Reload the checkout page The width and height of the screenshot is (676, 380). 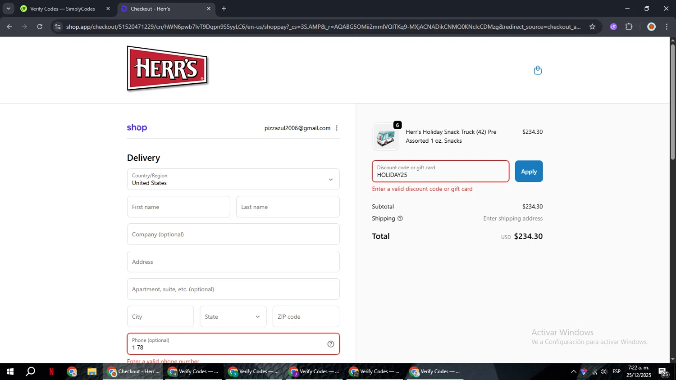40,27
